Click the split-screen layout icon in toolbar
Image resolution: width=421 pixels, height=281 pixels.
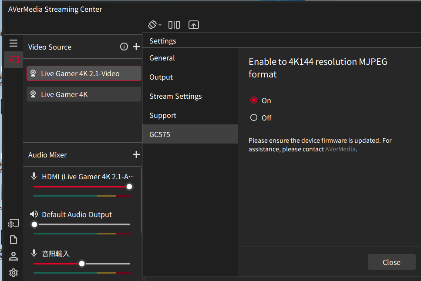pyautogui.click(x=174, y=25)
